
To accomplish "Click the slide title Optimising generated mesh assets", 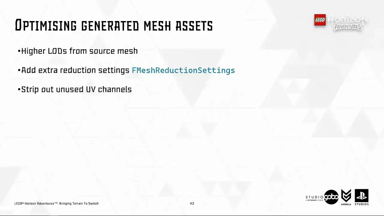I will pos(114,25).
